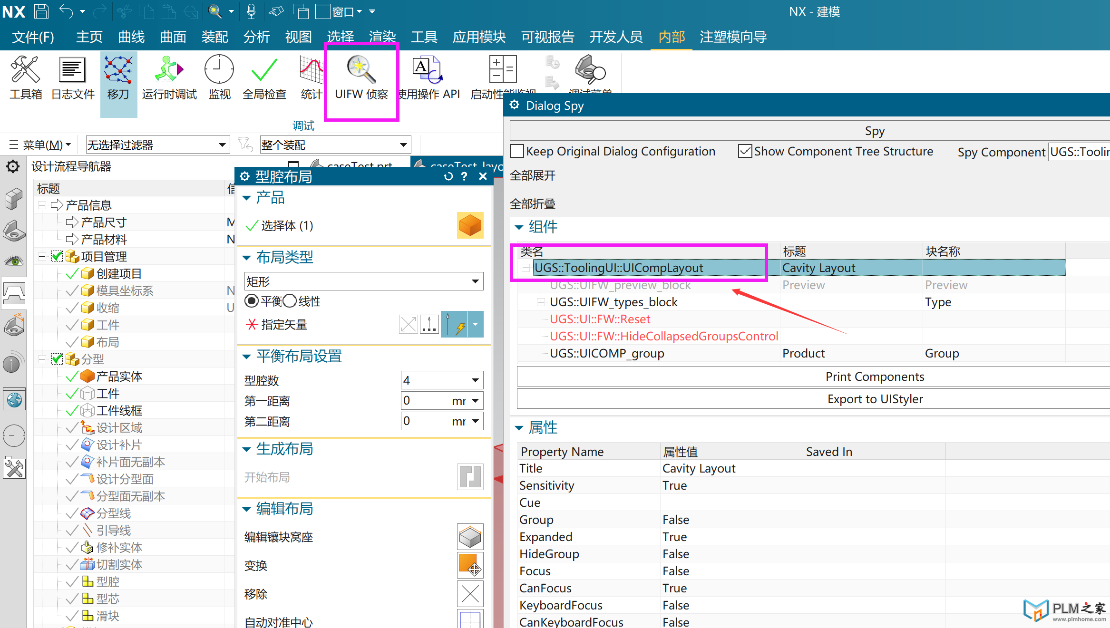This screenshot has width=1110, height=628.
Task: Open the 矩形 layout type dropdown
Action: (364, 281)
